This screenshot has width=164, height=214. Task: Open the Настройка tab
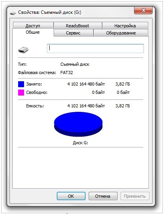click(x=125, y=26)
